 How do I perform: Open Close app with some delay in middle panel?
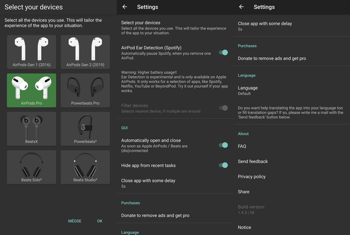[x=175, y=183]
